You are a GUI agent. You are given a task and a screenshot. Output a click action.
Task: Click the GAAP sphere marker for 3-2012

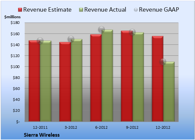coord(71,39)
